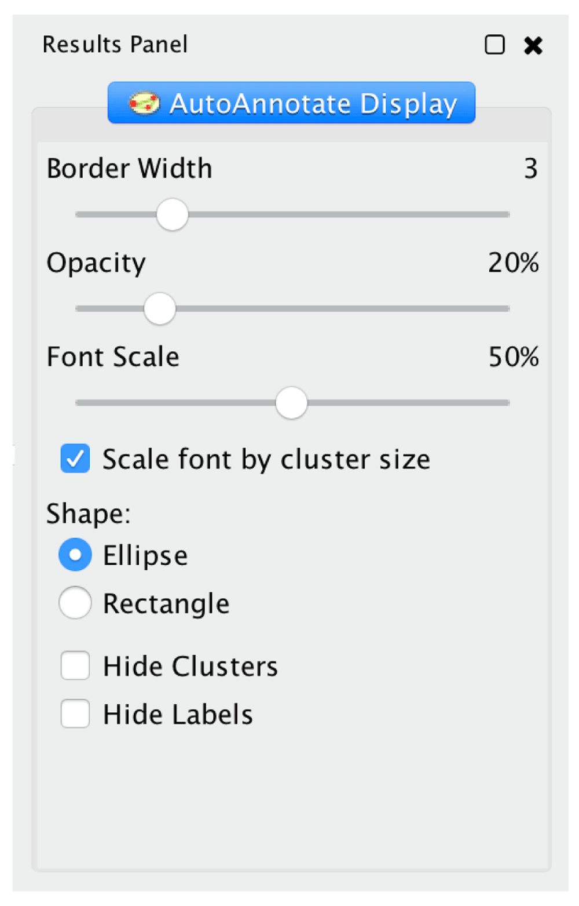Click the Shape: section label
This screenshot has width=579, height=906.
tap(89, 514)
